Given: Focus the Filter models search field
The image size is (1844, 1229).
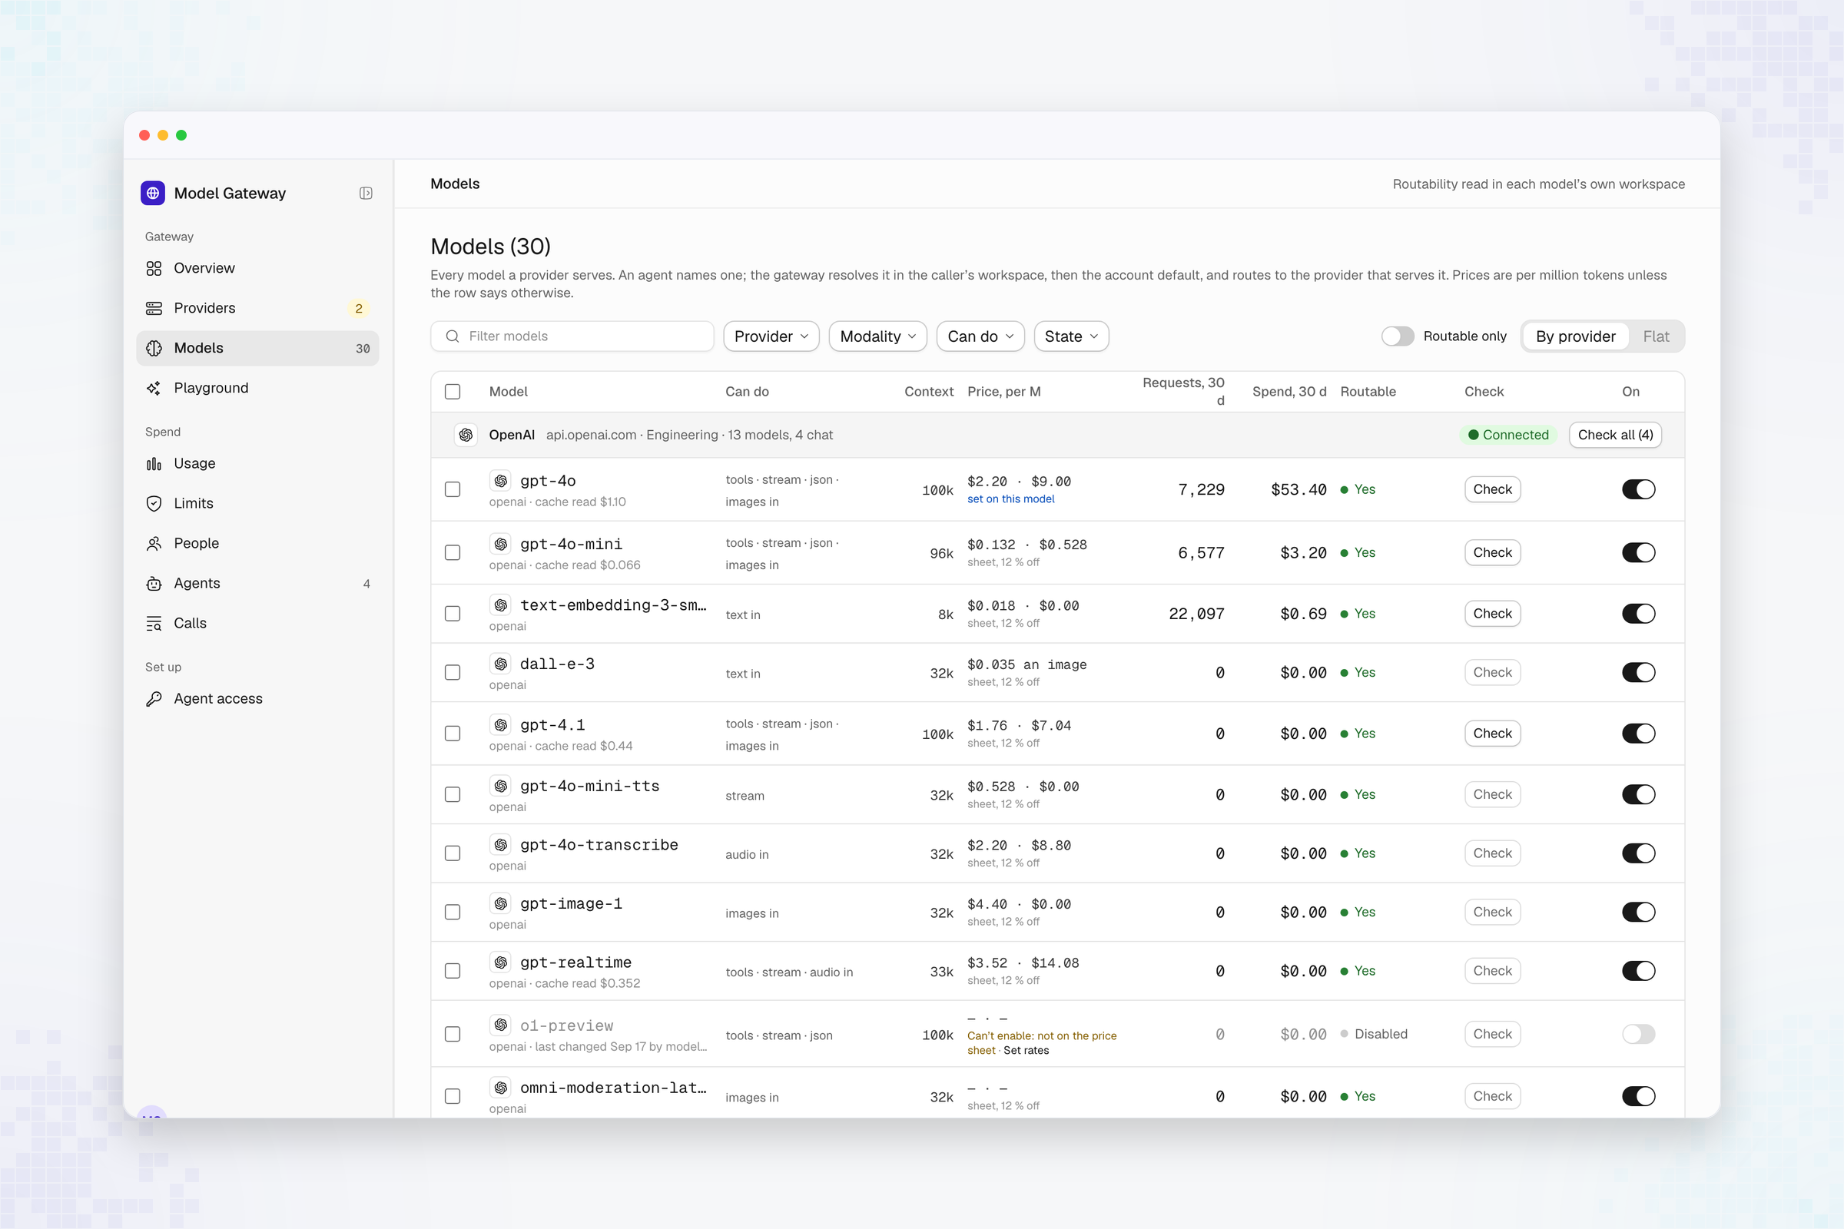Looking at the screenshot, I should tap(572, 337).
